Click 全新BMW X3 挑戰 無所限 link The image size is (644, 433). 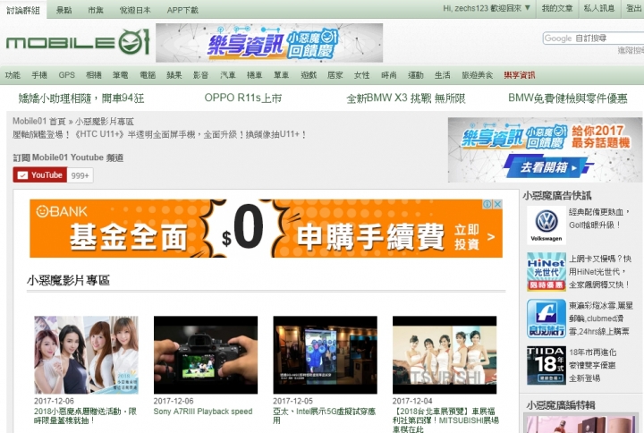(406, 98)
